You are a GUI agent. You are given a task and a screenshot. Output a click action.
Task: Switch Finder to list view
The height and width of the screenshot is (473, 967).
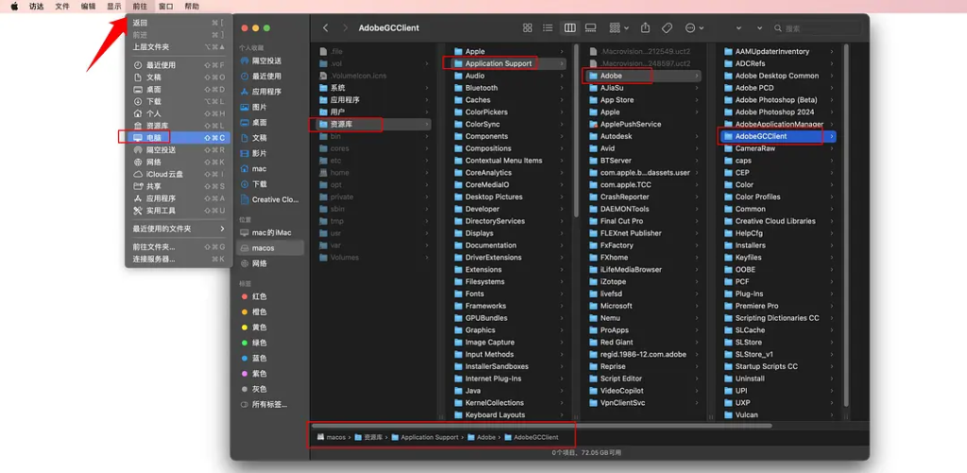point(548,27)
